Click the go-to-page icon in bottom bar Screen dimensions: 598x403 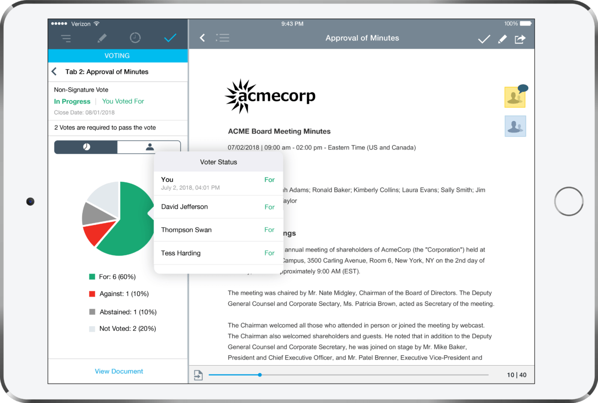[x=198, y=375]
